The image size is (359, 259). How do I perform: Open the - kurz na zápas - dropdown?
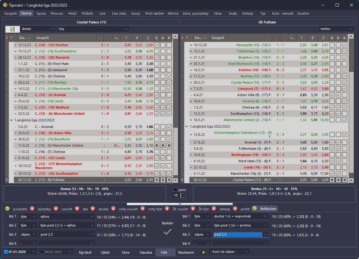tap(229, 252)
